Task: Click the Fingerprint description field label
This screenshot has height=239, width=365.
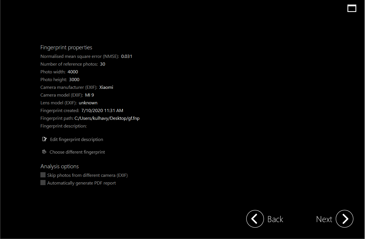Action: pos(63,126)
